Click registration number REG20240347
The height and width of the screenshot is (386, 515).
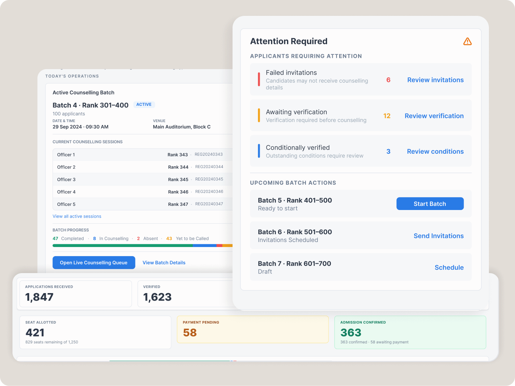209,204
